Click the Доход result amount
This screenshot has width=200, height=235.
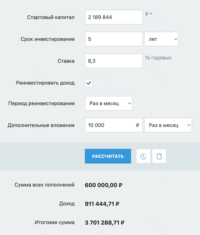click(x=102, y=204)
